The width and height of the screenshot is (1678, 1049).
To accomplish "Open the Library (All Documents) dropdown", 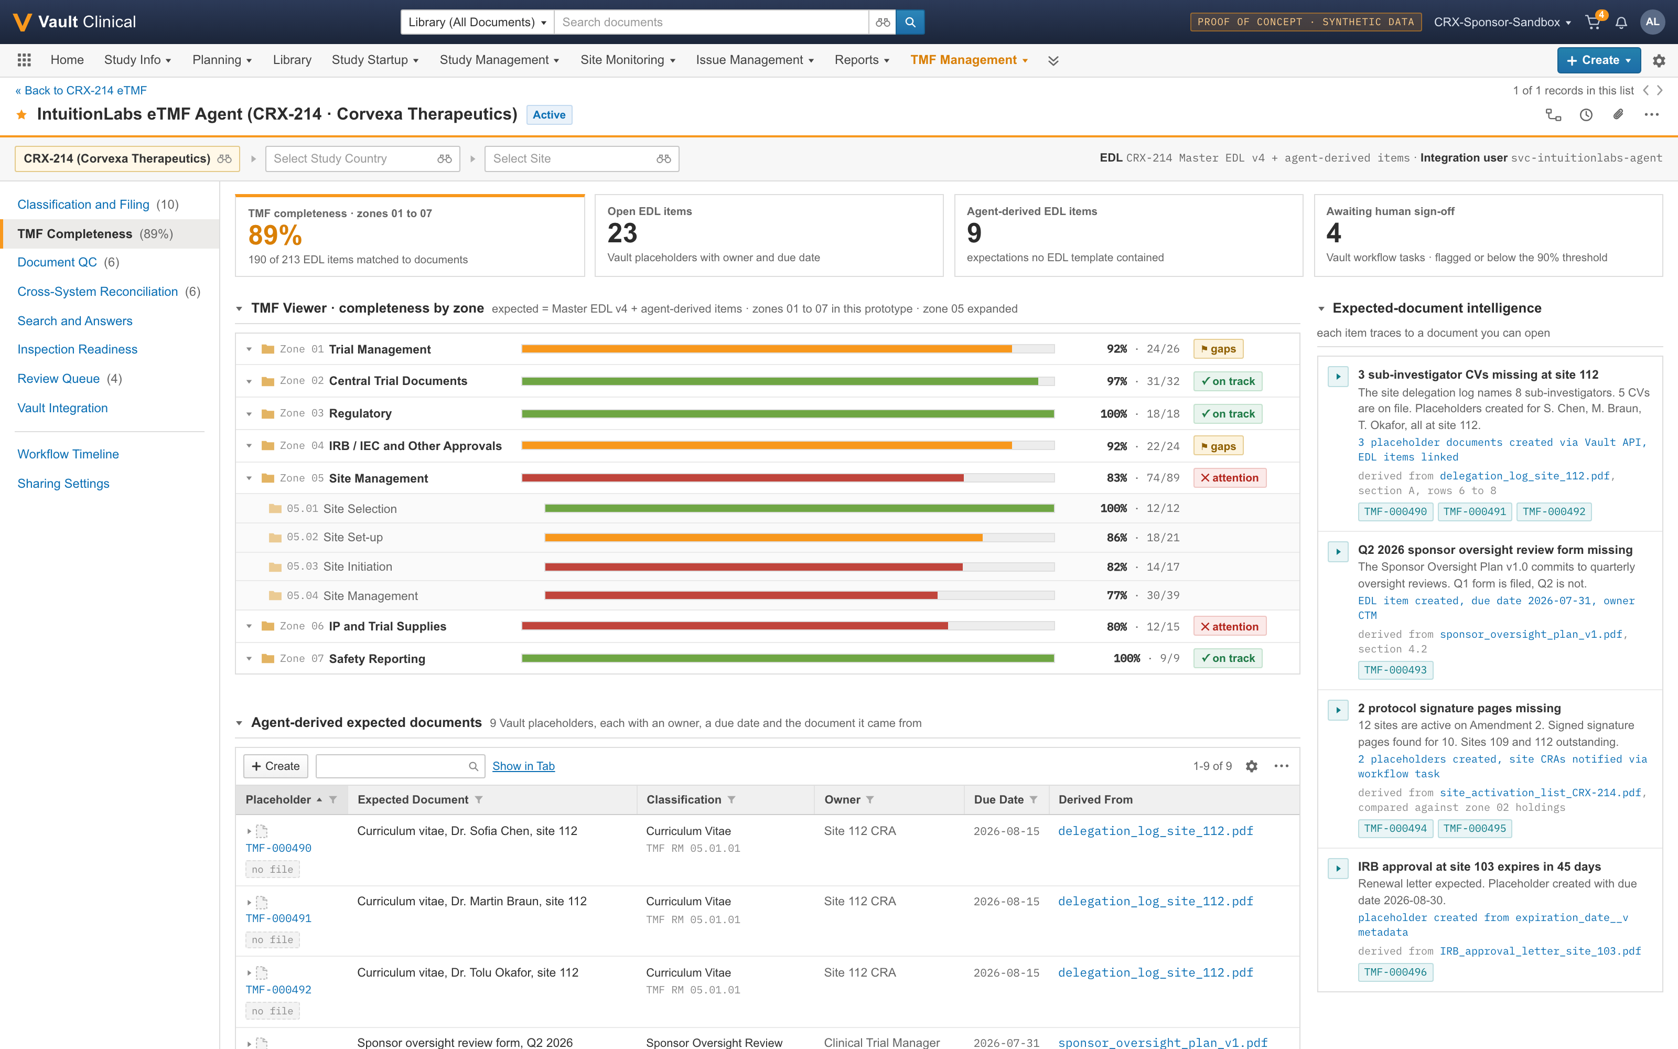I will pyautogui.click(x=477, y=22).
